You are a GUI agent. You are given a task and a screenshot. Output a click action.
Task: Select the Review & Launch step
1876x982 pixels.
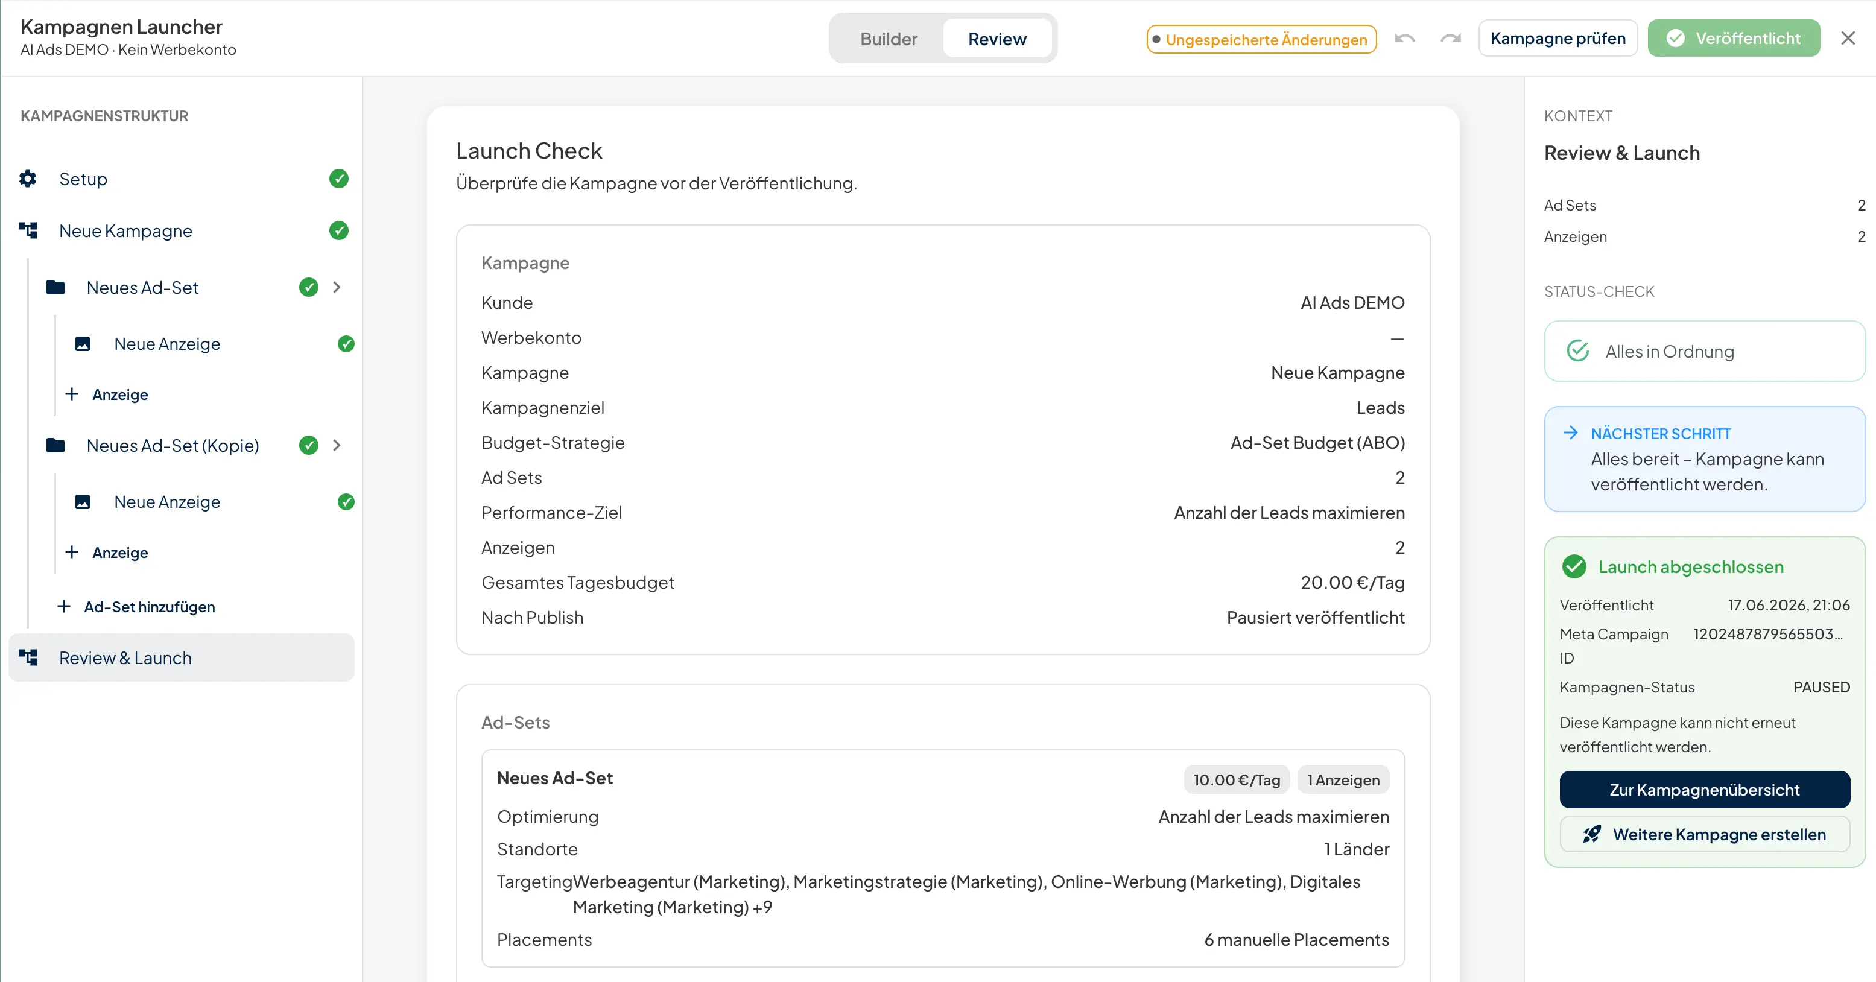click(182, 657)
